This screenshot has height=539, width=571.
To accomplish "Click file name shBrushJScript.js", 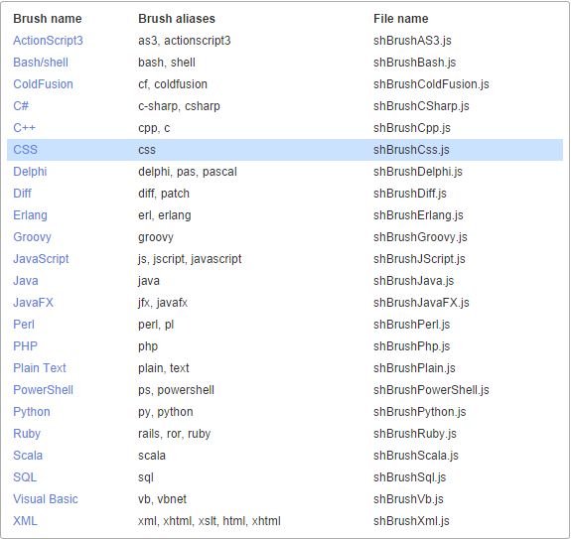I will (x=419, y=259).
